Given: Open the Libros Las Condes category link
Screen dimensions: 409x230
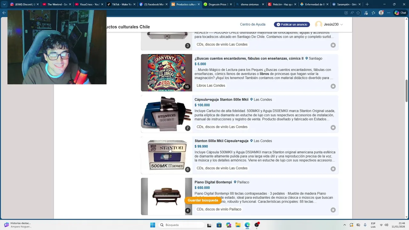Looking at the screenshot, I should 211,86.
